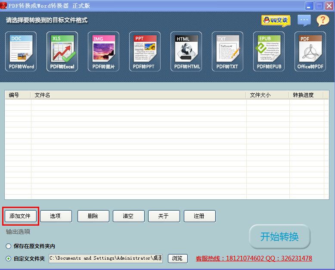The width and height of the screenshot is (335, 270).
Task: Select the 自定义文件夹 radio option
Action: [x=9, y=259]
